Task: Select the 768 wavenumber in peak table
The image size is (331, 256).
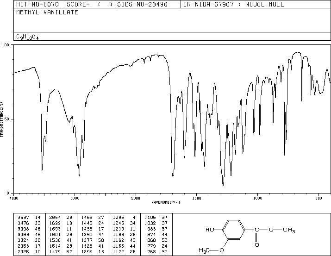Action: tap(151, 251)
